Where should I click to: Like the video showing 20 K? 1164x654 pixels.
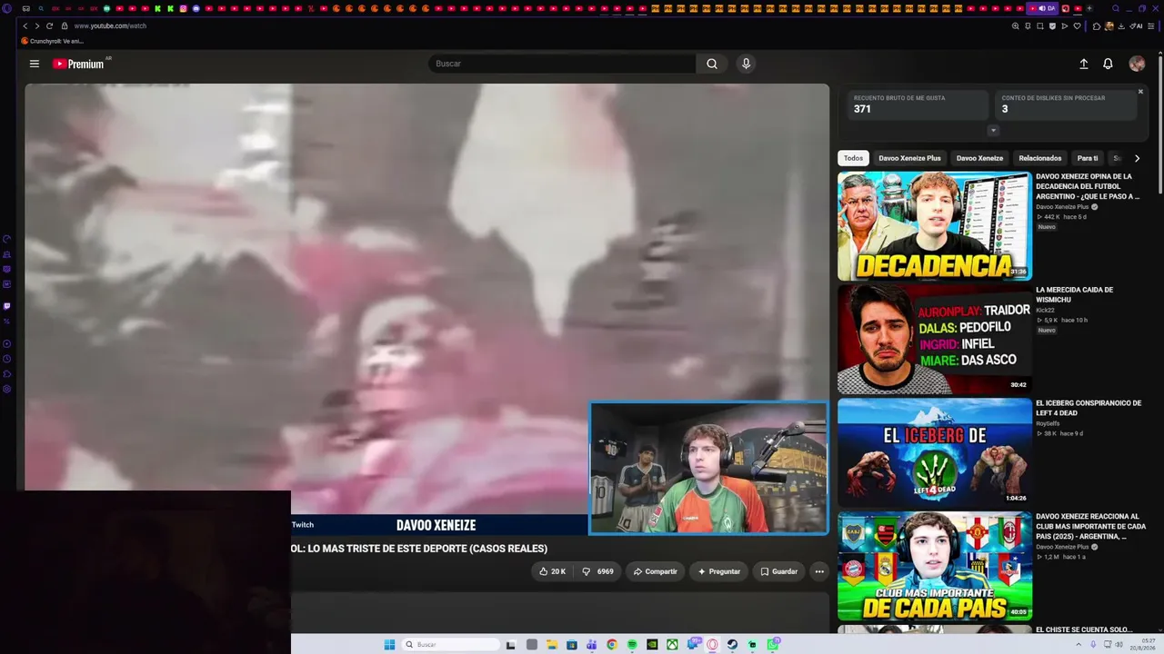pos(552,571)
